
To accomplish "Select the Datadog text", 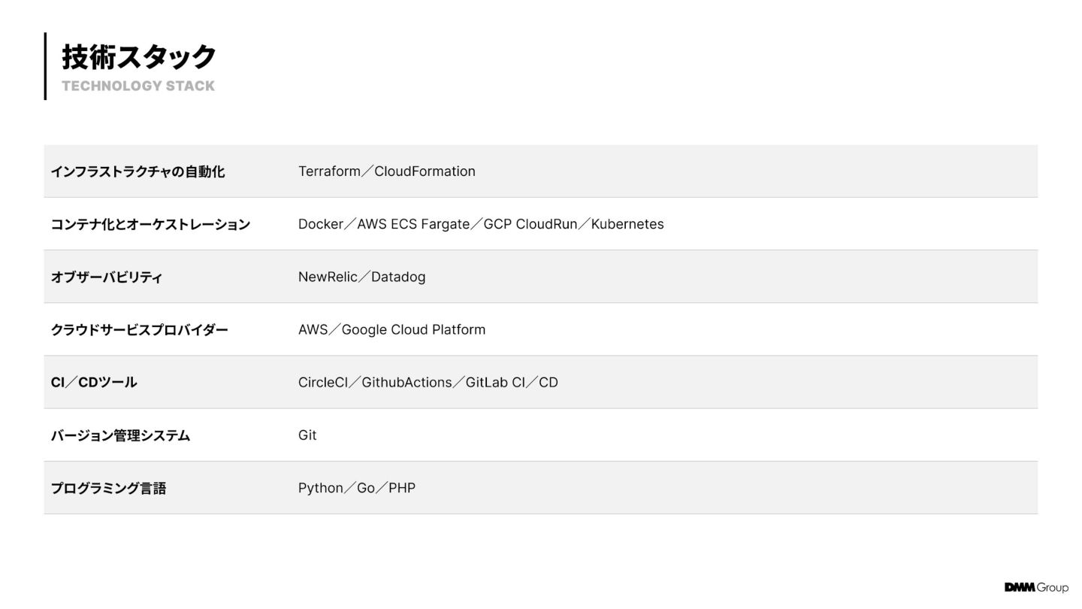I will 398,277.
